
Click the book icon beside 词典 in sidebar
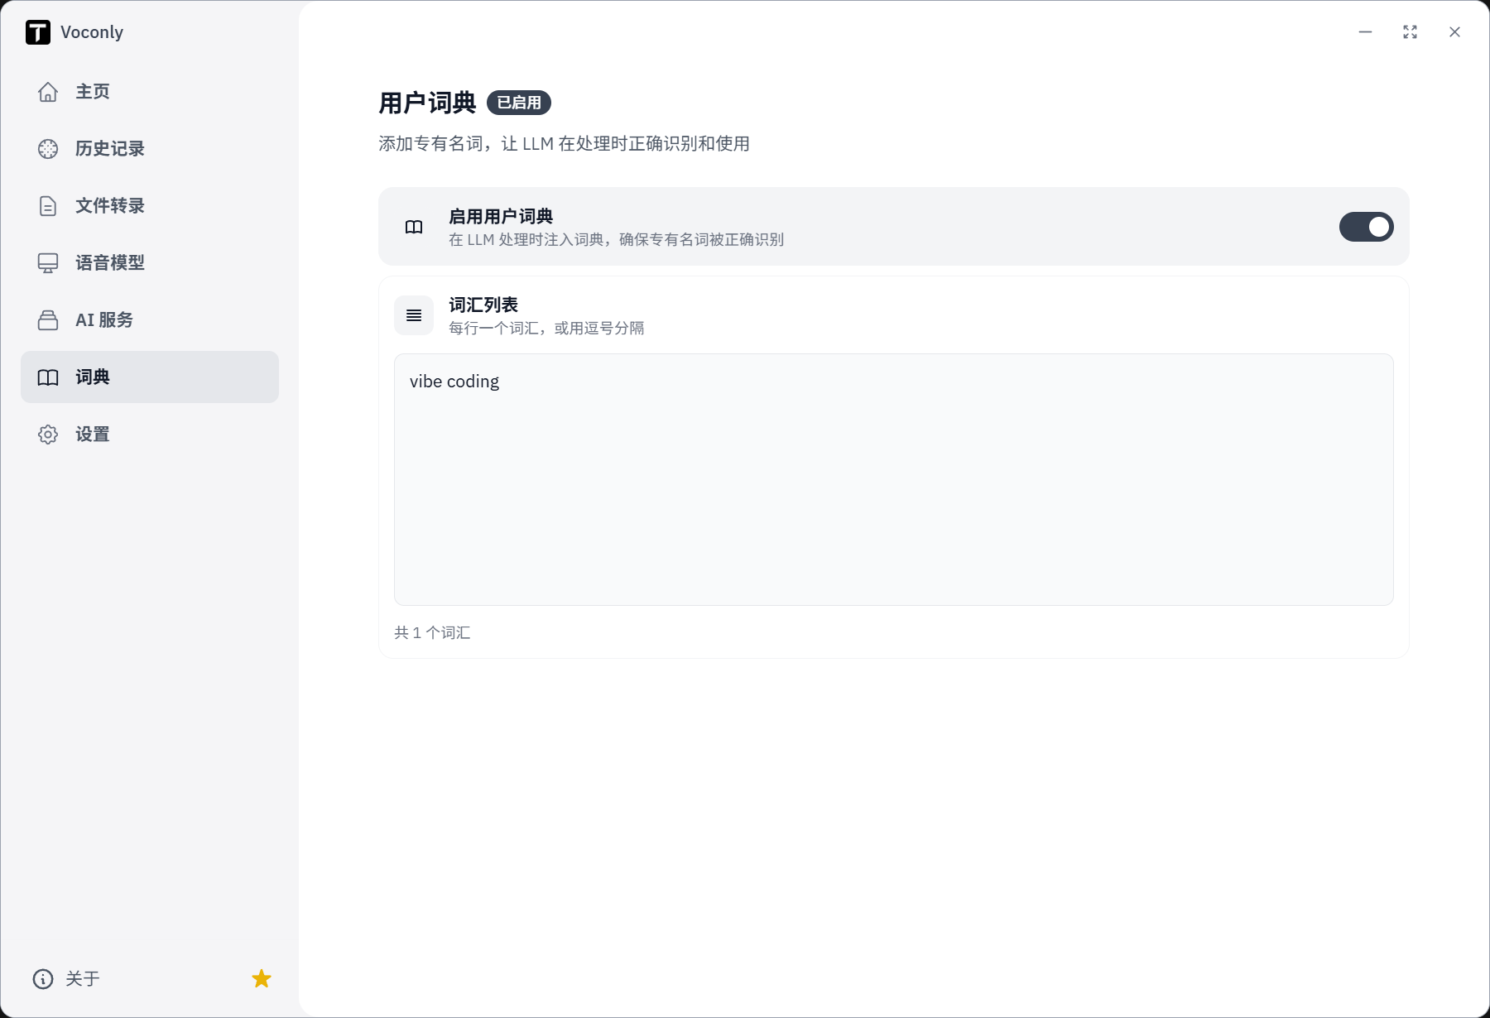[48, 377]
